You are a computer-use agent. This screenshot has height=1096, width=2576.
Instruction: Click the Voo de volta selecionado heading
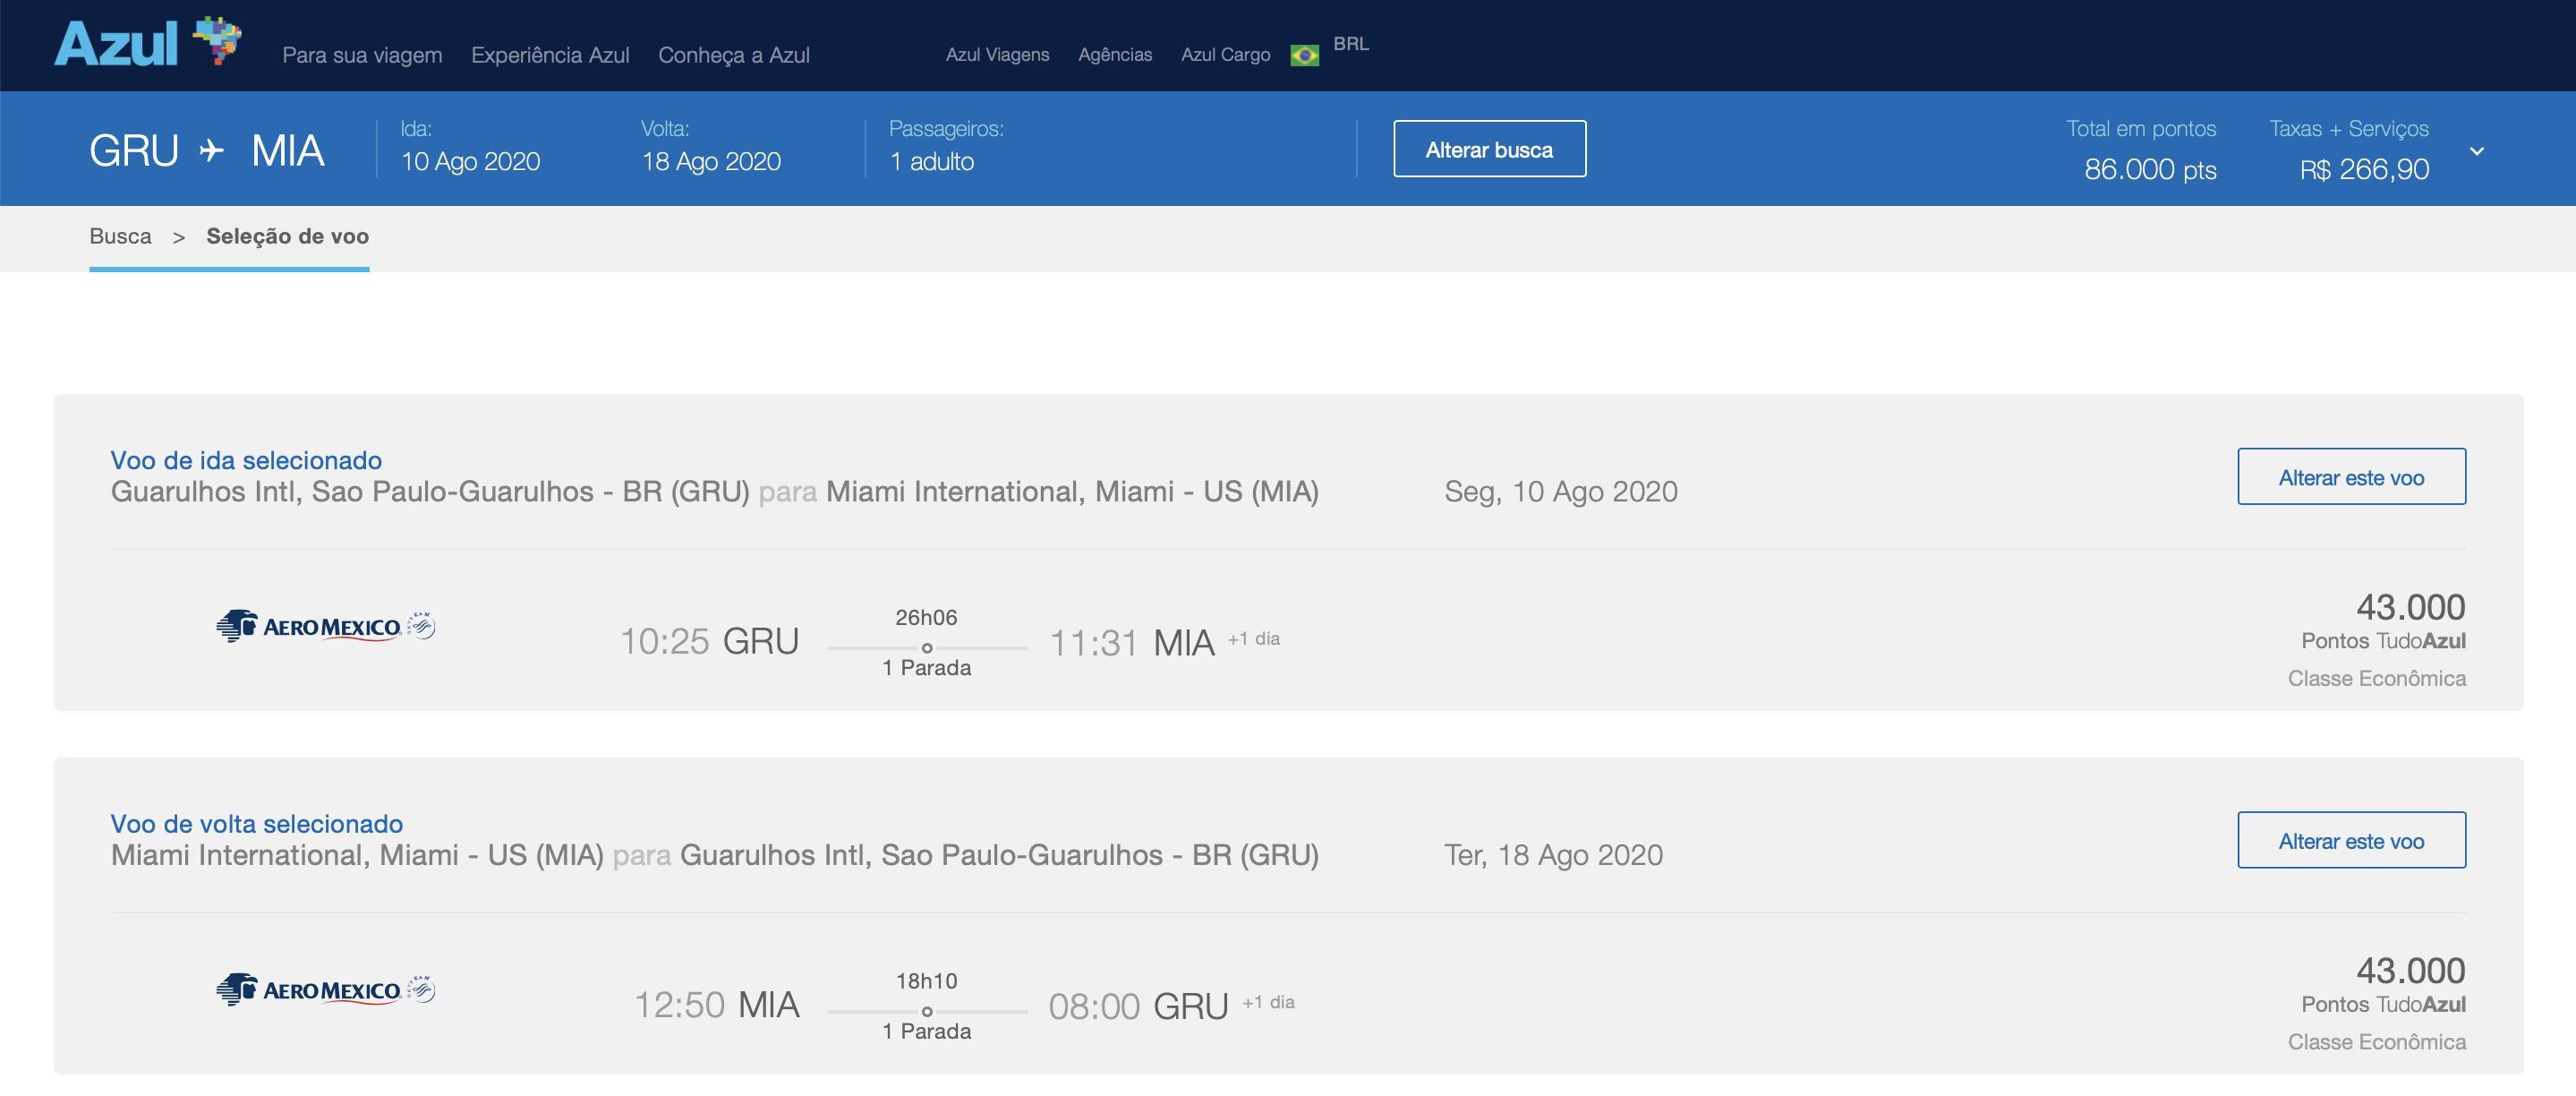click(x=257, y=824)
